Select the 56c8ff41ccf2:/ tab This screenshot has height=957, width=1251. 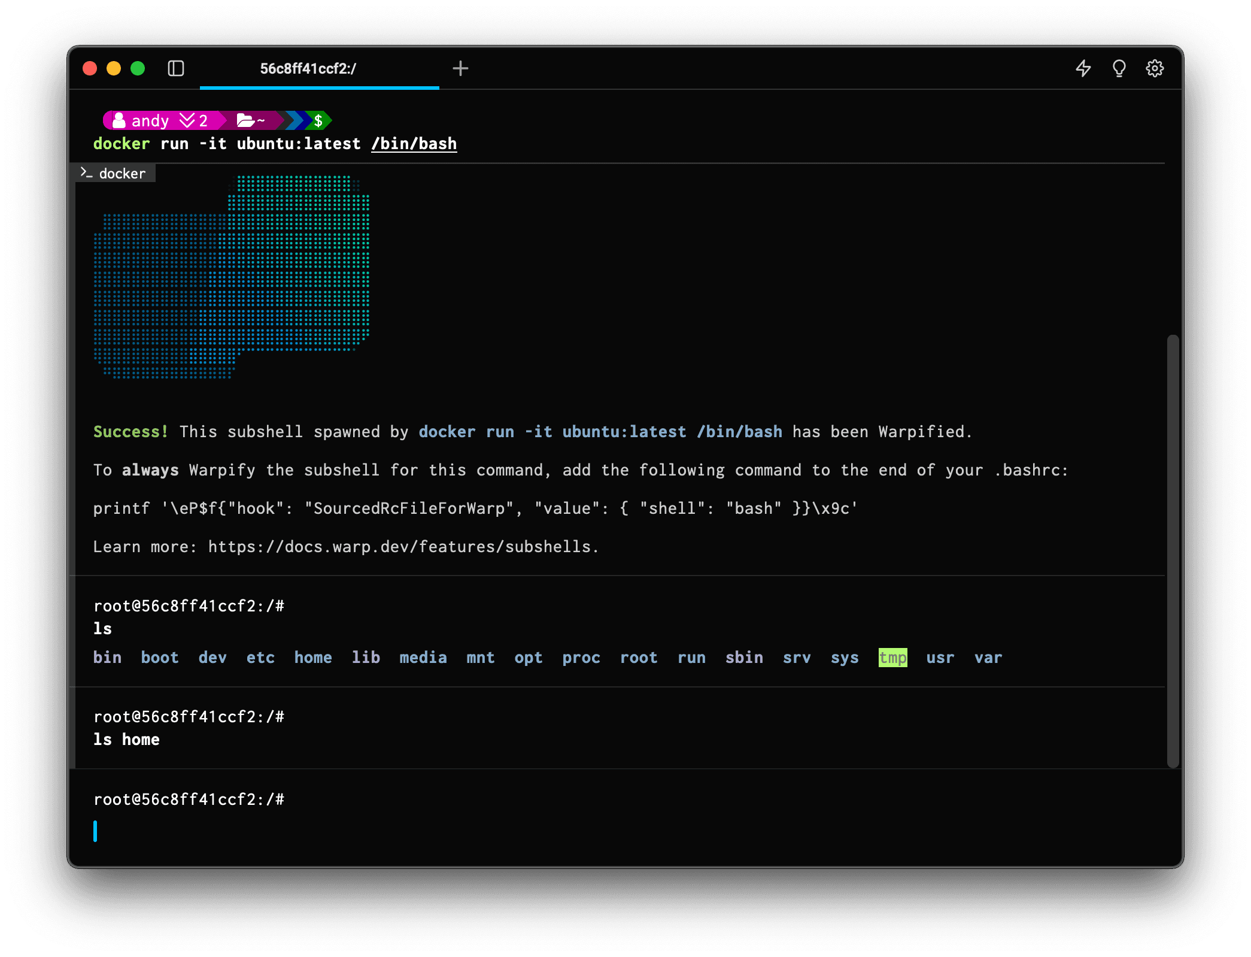click(308, 69)
